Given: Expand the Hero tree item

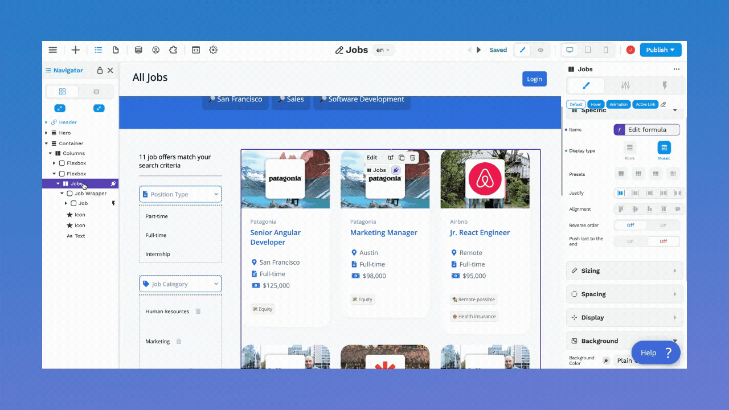Looking at the screenshot, I should click(47, 133).
